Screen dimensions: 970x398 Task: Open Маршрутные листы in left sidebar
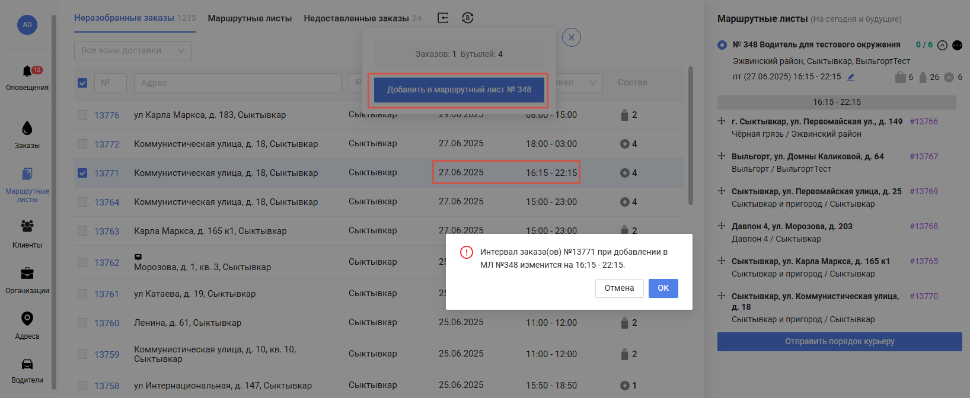pos(27,185)
